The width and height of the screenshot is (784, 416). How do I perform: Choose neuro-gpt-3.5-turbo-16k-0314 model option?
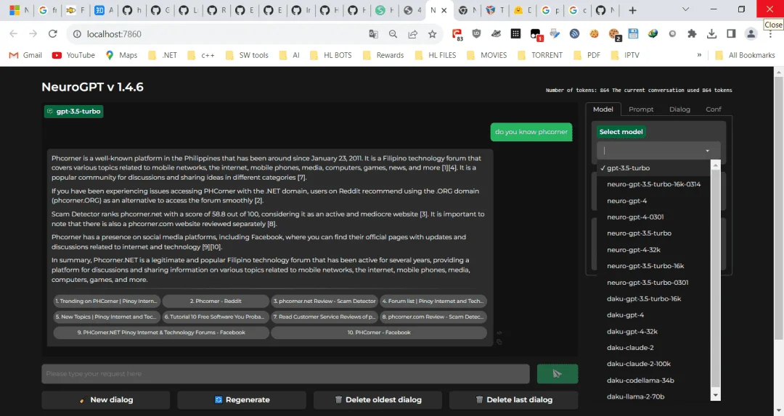pos(653,184)
